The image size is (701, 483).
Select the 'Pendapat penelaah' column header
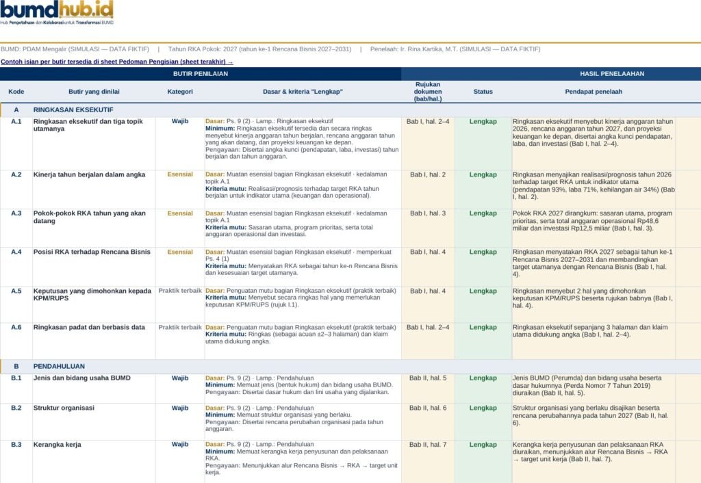point(594,92)
